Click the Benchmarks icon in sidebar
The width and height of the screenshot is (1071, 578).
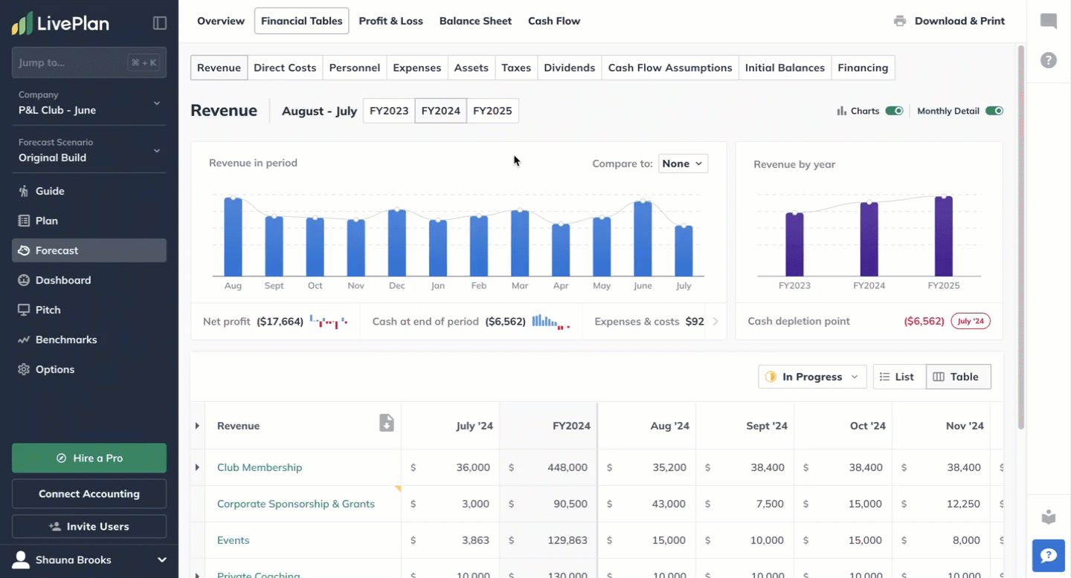24,340
